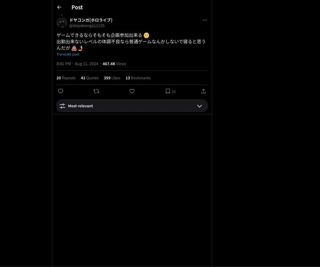
Task: Repost using the retweet arrows icon
Action: click(x=96, y=91)
